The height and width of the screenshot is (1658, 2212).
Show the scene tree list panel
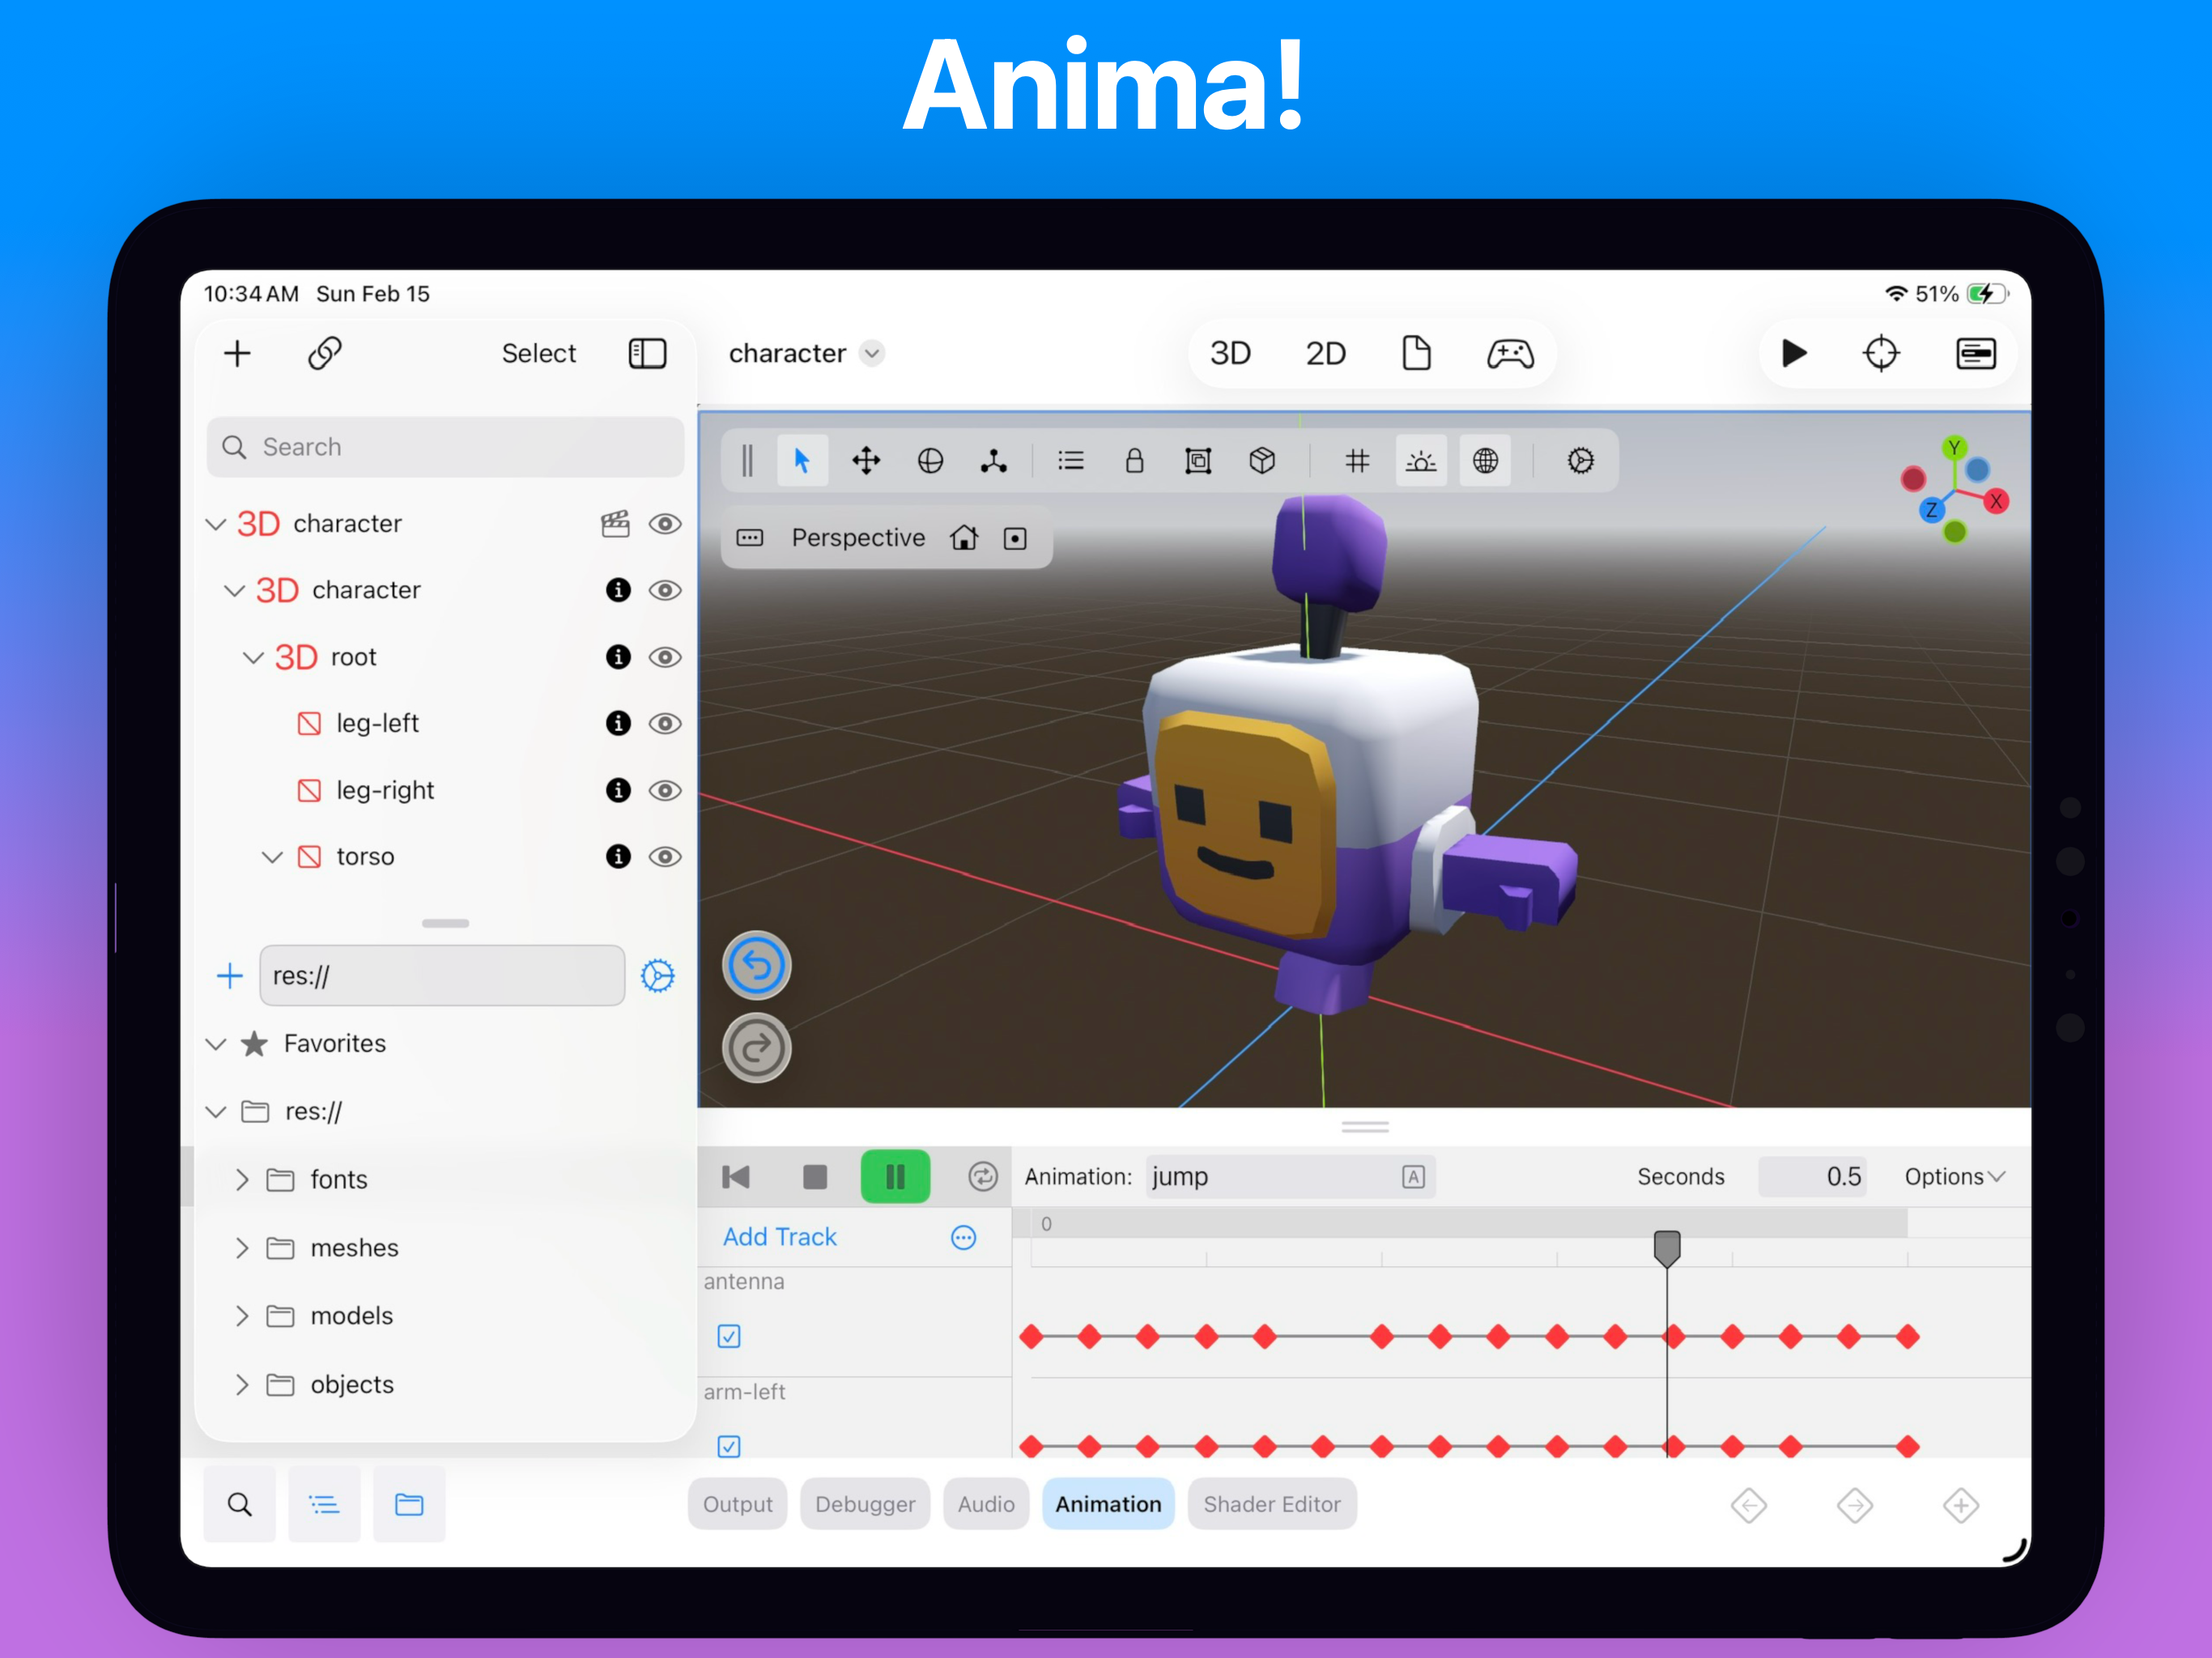coord(324,1504)
